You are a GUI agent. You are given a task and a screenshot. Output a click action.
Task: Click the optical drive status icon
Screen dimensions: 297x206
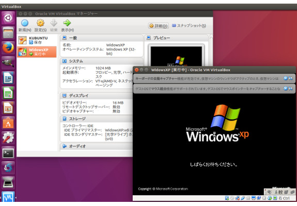232,198
